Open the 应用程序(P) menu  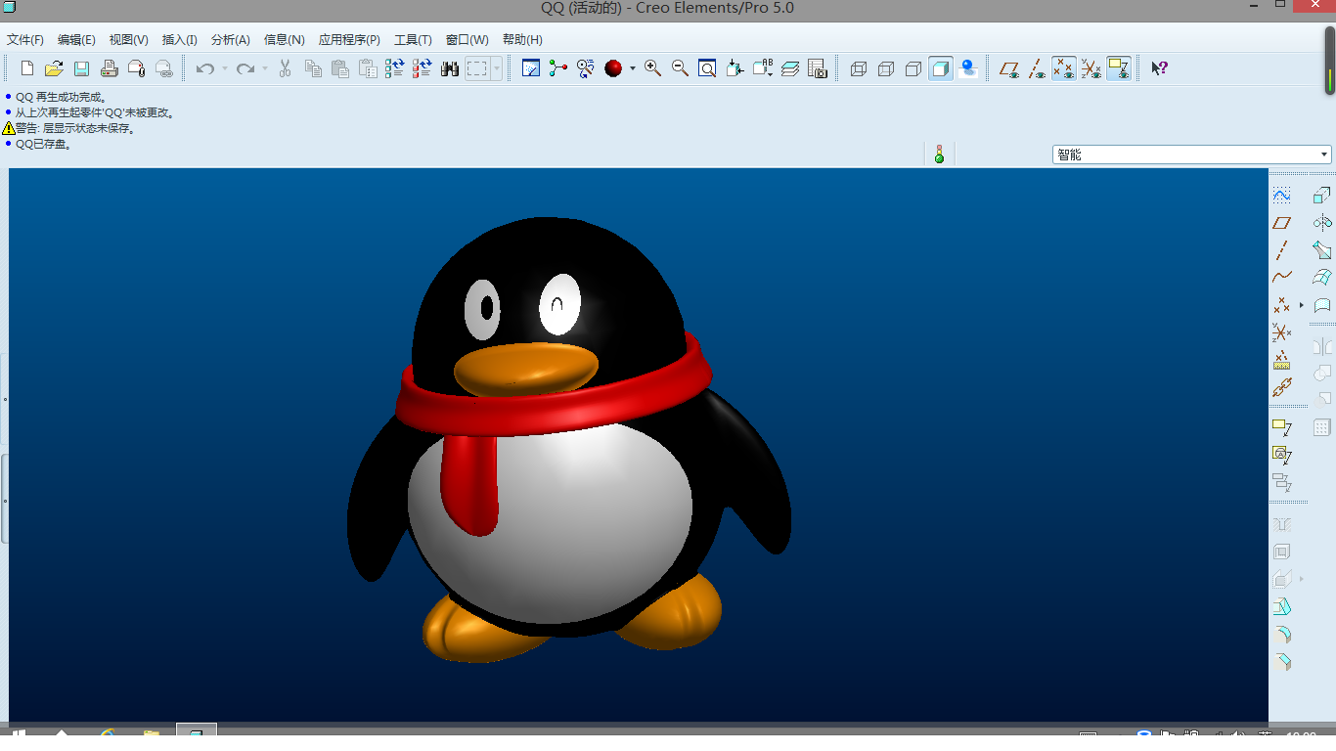tap(349, 40)
